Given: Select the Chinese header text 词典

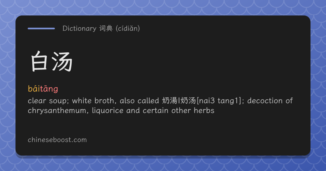Looking at the screenshot, I should tap(106, 28).
